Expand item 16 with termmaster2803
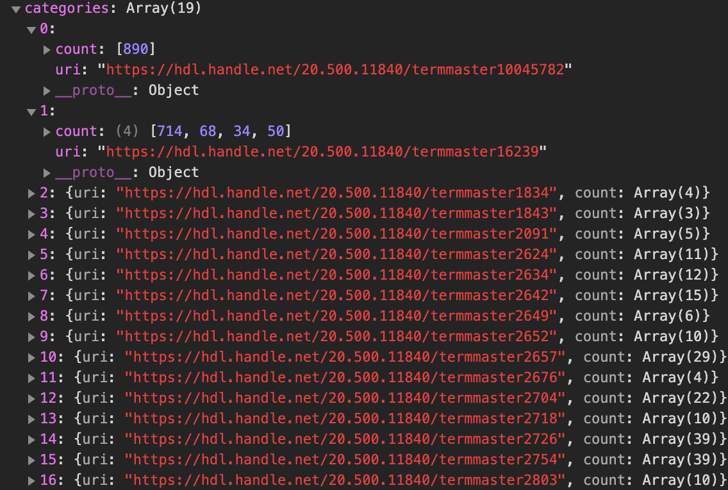Screen dimensions: 728x490 [31, 481]
